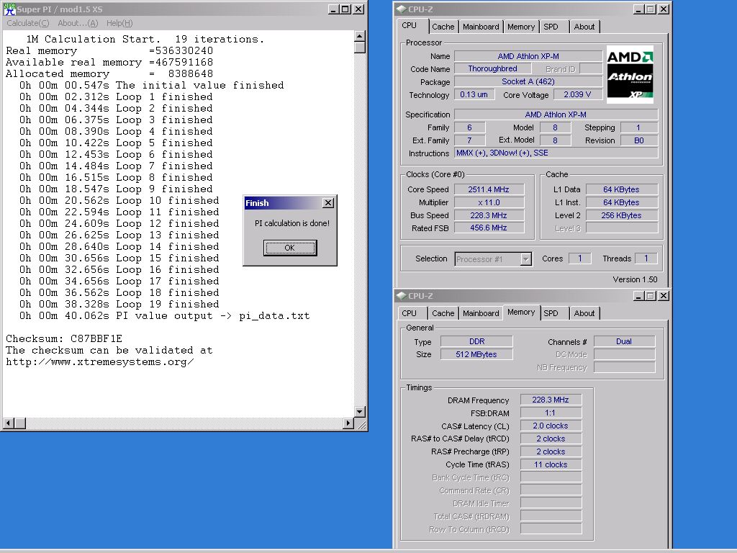Click the CAS# Latency value 2.0 clocks
The image size is (737, 553).
pos(551,426)
